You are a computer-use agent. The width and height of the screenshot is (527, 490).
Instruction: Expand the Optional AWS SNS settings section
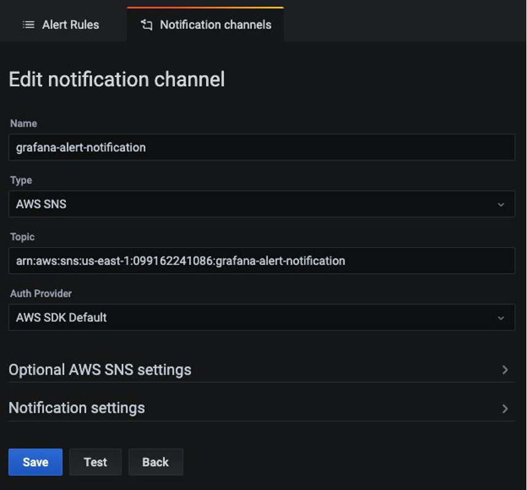coord(262,369)
